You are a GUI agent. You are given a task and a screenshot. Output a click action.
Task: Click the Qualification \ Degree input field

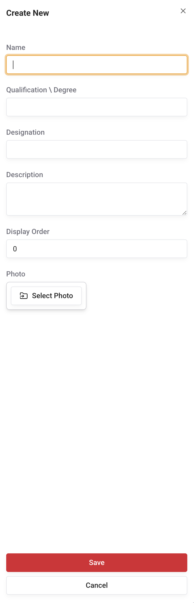[x=97, y=107]
